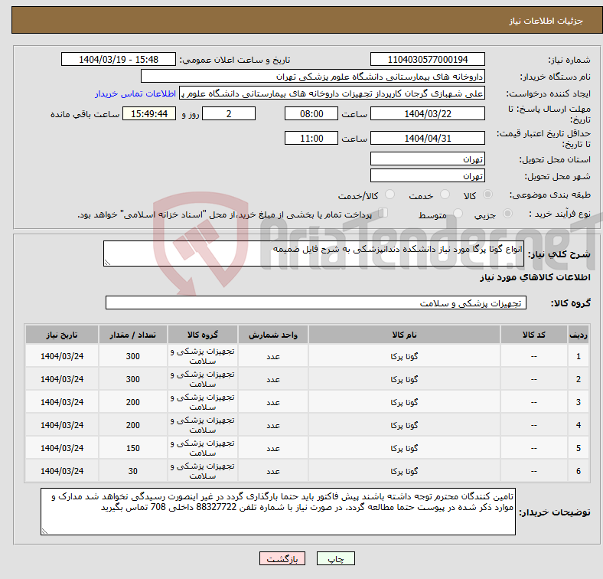The image size is (603, 579).
Task: Click need date 1404/03/24 in row 6
Action: [x=62, y=471]
